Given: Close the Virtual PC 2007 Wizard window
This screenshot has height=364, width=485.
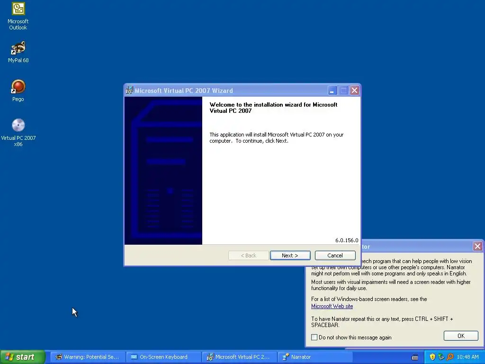Looking at the screenshot, I should tap(354, 91).
